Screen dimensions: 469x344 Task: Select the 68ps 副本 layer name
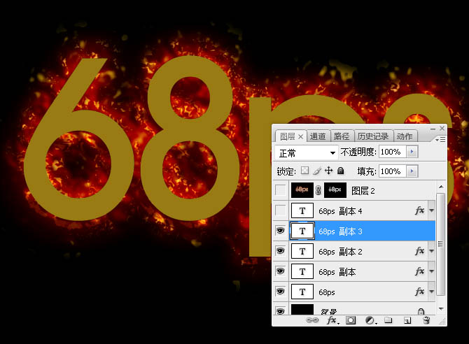tap(337, 272)
